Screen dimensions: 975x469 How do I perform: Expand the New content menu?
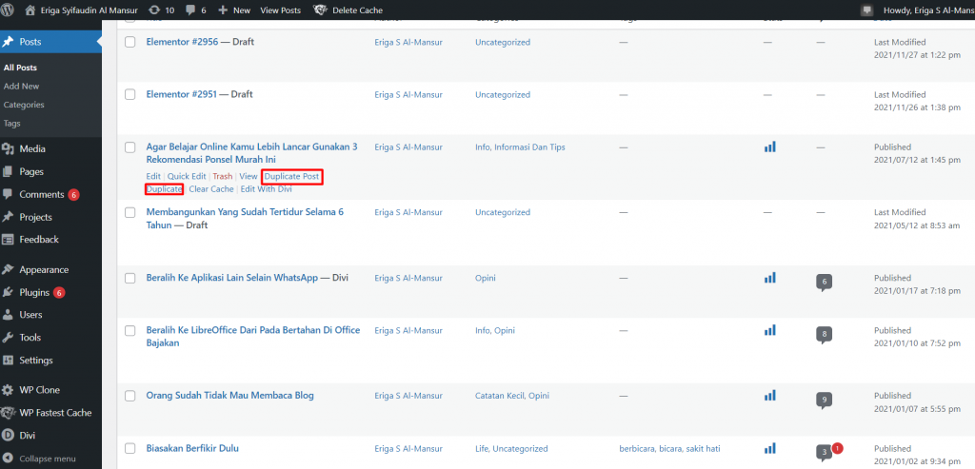tap(234, 10)
